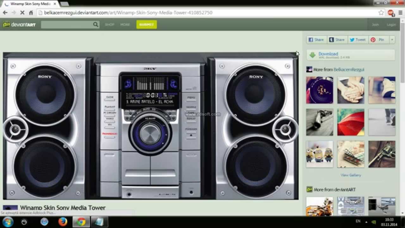This screenshot has width=405, height=228.
Task: Focus the deviantART search field
Action: [x=67, y=24]
